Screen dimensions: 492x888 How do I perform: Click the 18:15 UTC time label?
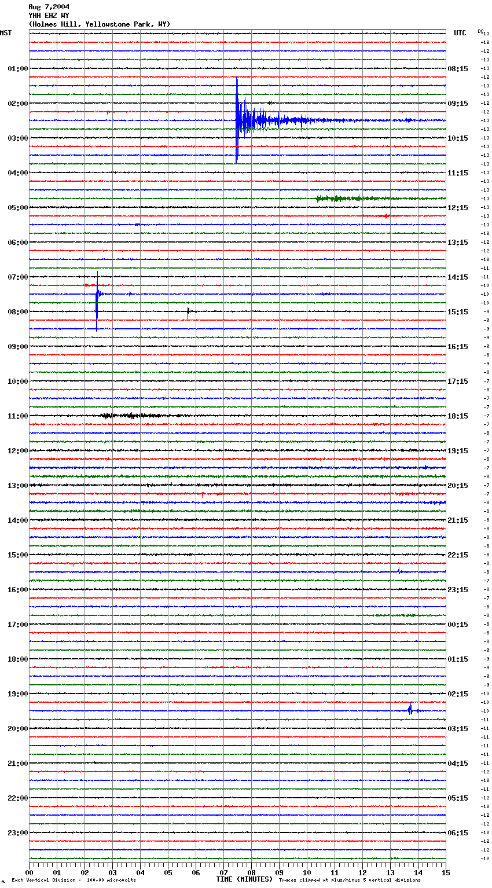coord(458,416)
